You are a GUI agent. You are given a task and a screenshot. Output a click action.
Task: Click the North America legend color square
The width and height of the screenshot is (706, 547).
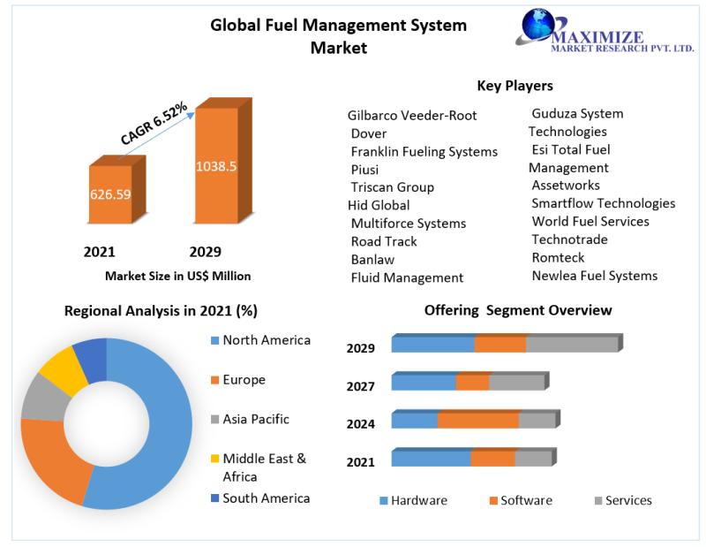pyautogui.click(x=214, y=340)
